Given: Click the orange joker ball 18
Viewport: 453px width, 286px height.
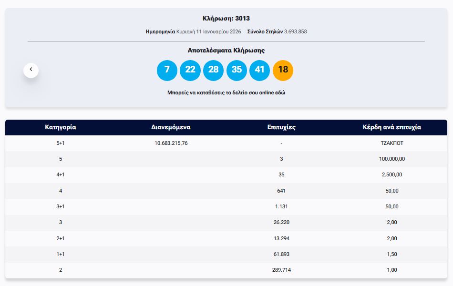Looking at the screenshot, I should tap(283, 70).
